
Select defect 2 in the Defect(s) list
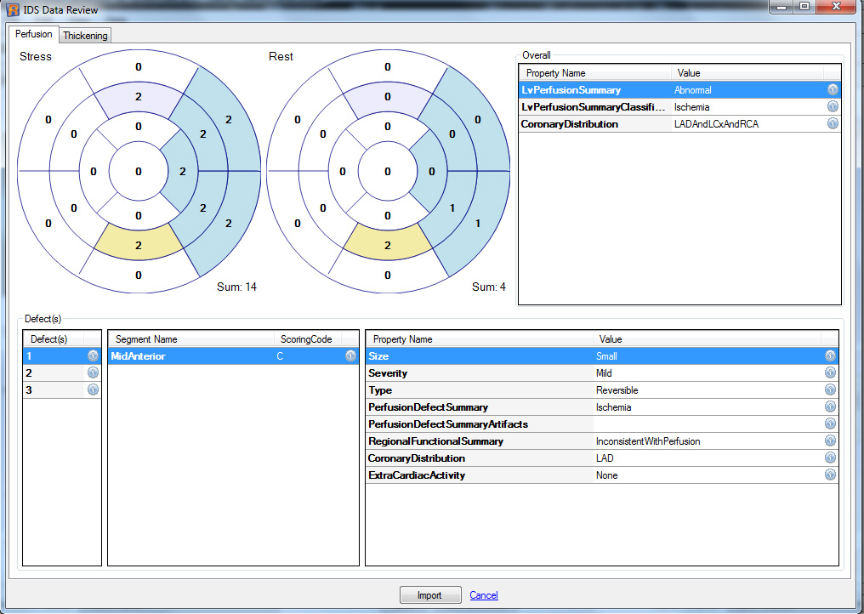tap(51, 373)
